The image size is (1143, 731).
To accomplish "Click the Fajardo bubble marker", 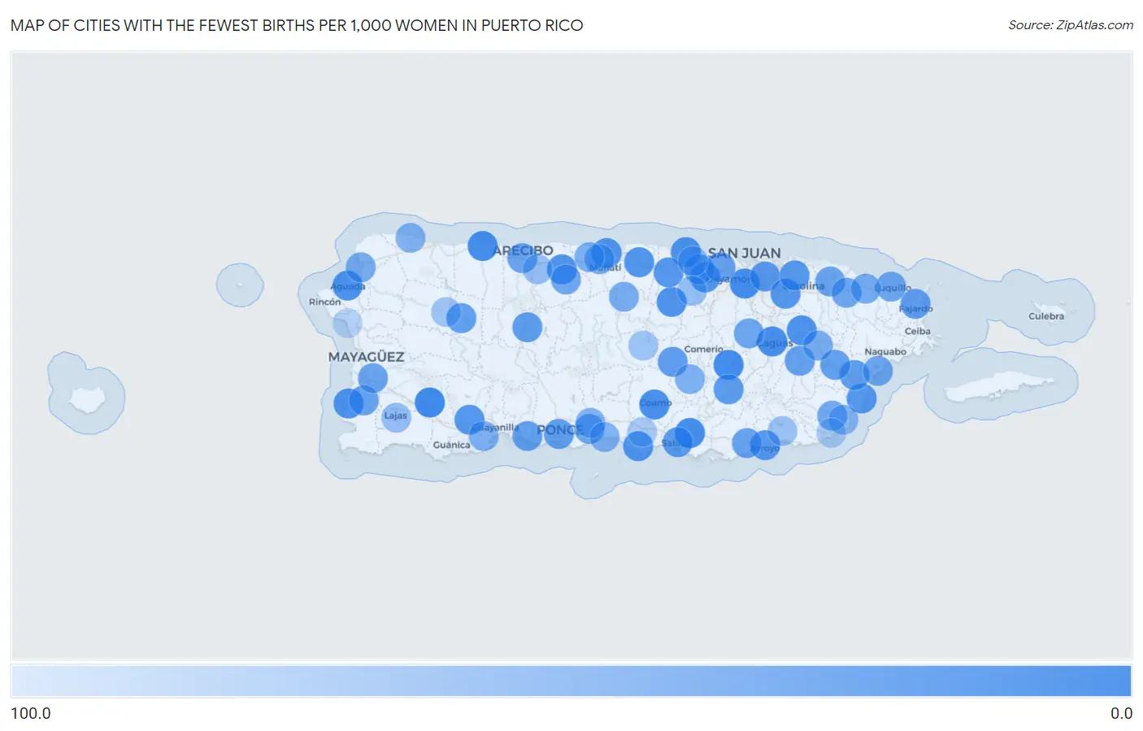I will point(915,304).
